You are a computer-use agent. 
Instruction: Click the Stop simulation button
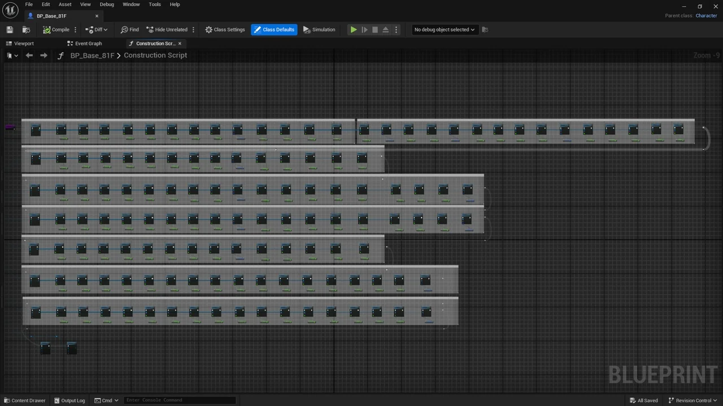point(374,30)
